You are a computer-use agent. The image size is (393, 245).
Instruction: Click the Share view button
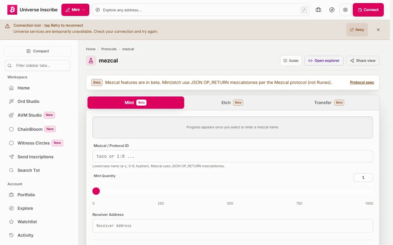tap(363, 61)
